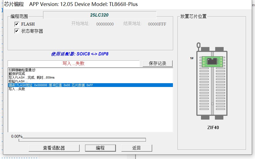Toggle the 状态寄存器 checkbox
The height and width of the screenshot is (159, 255).
point(17,31)
